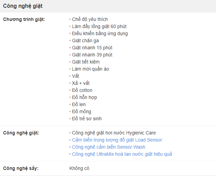The image size is (216, 176).
Task: Select the 'Làm mới quần áo' item
Action: point(91,69)
